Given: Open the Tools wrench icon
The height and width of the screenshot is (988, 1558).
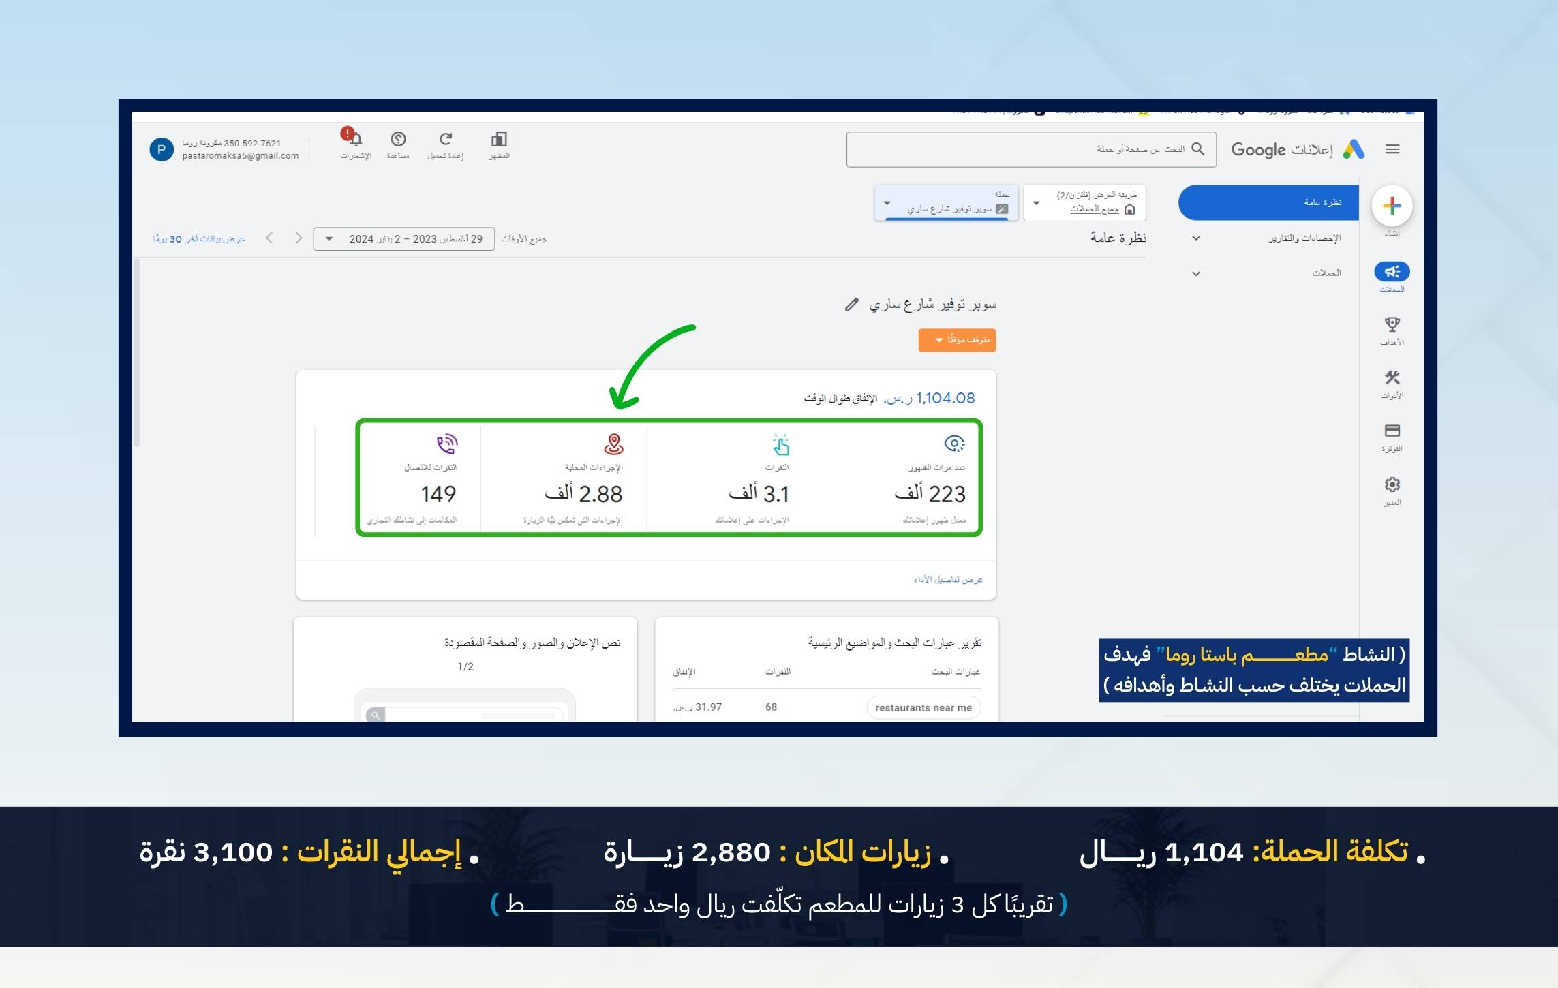Looking at the screenshot, I should [1392, 378].
